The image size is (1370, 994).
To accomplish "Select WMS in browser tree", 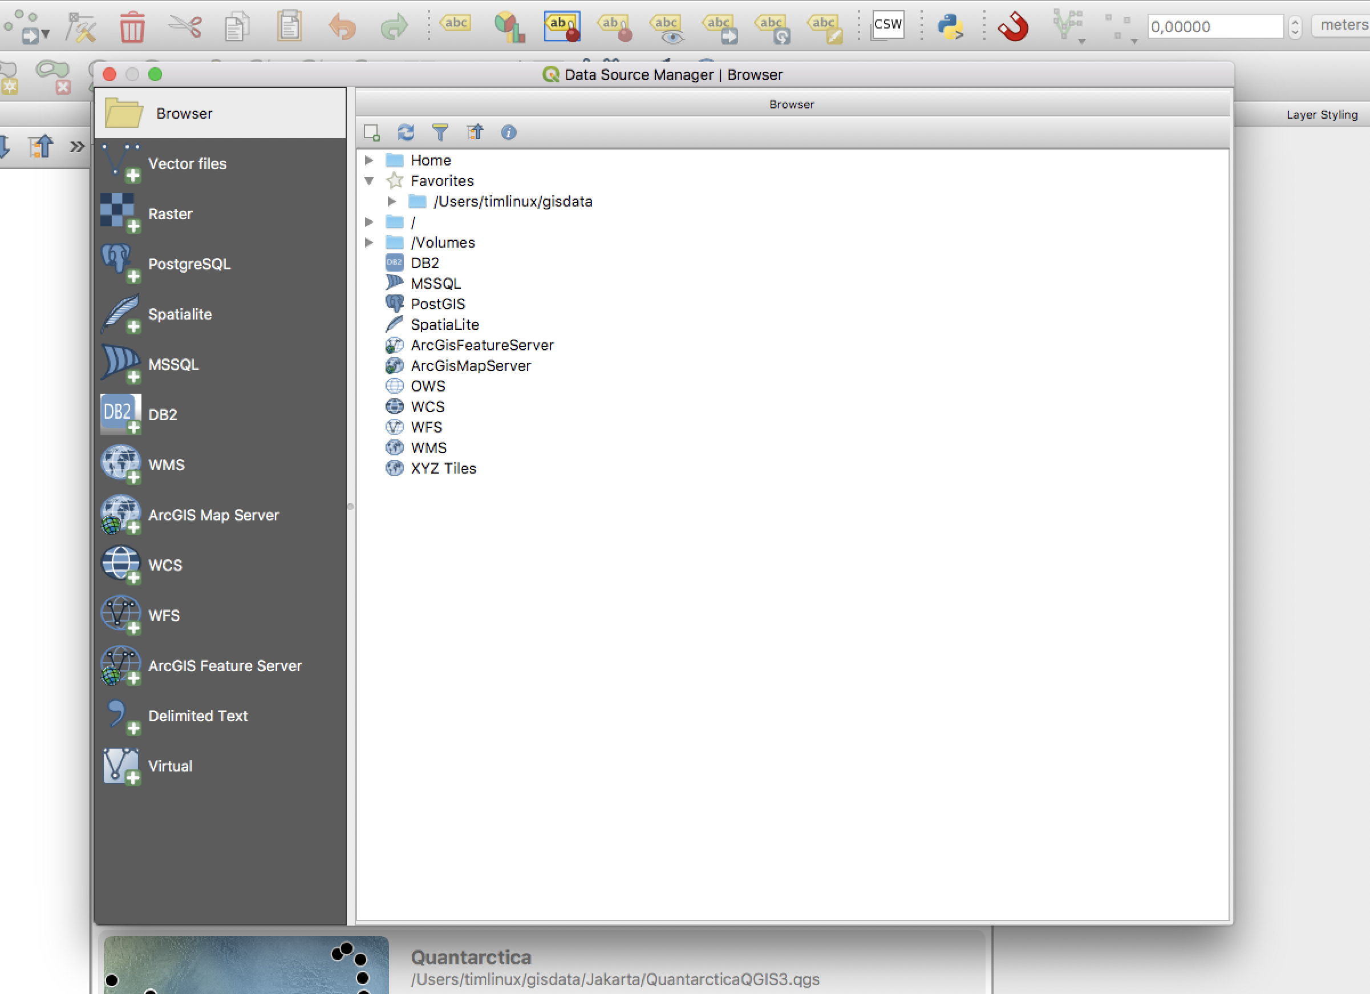I will click(x=428, y=448).
